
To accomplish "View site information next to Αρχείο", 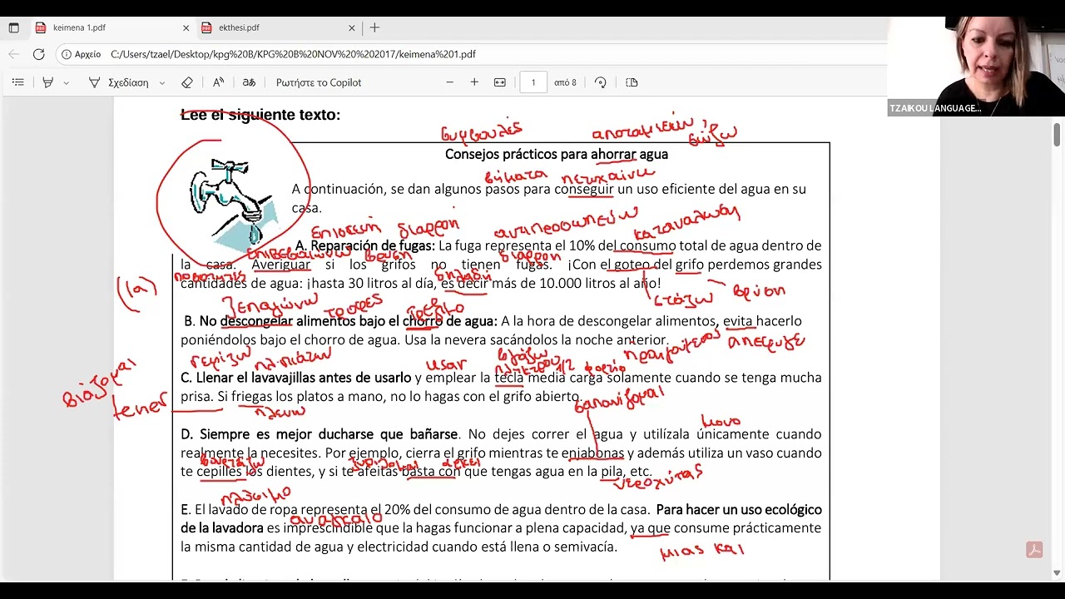I will [82, 54].
